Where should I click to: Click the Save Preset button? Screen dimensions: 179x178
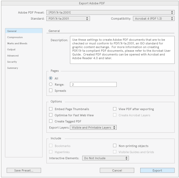(24, 170)
